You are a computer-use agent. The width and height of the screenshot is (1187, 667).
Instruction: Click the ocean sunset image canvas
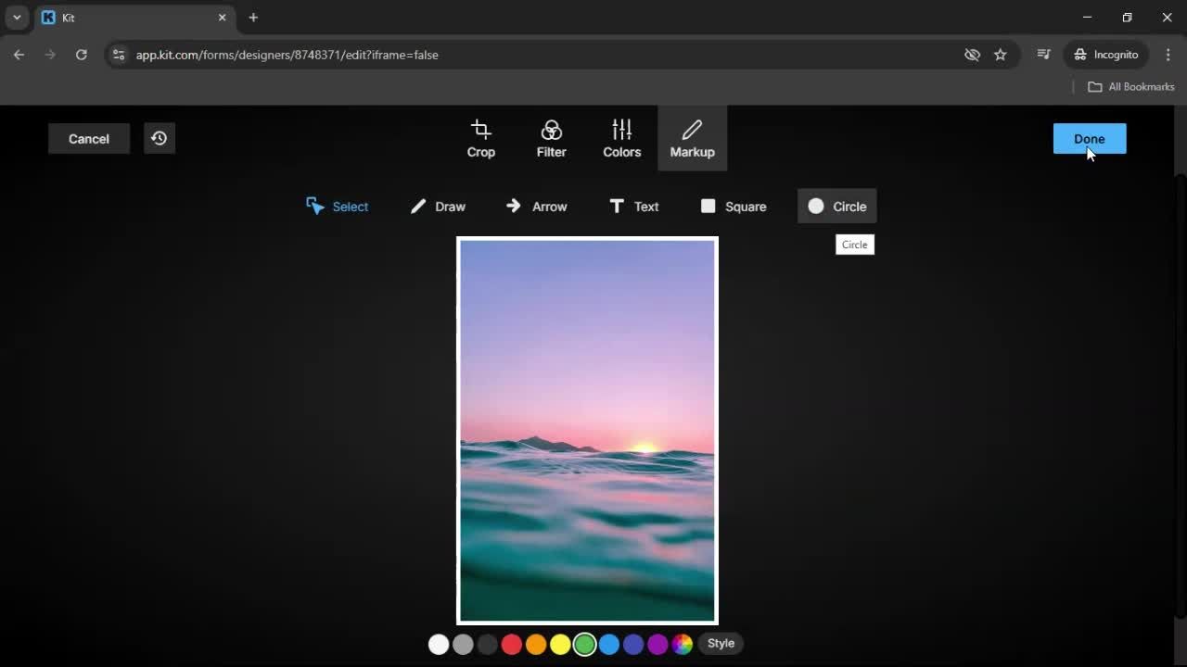coord(587,431)
